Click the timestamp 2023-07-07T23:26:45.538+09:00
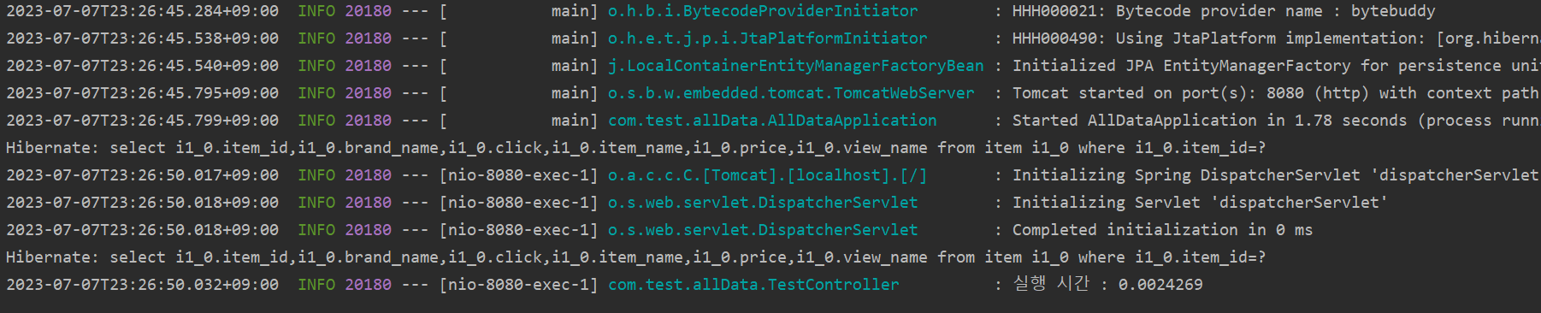 (x=142, y=38)
